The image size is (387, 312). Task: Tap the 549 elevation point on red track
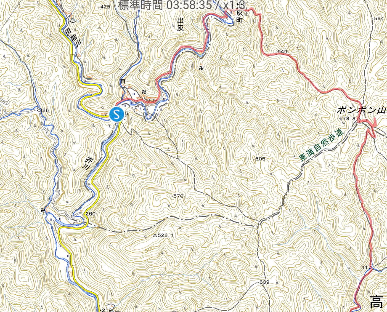pyautogui.click(x=281, y=52)
